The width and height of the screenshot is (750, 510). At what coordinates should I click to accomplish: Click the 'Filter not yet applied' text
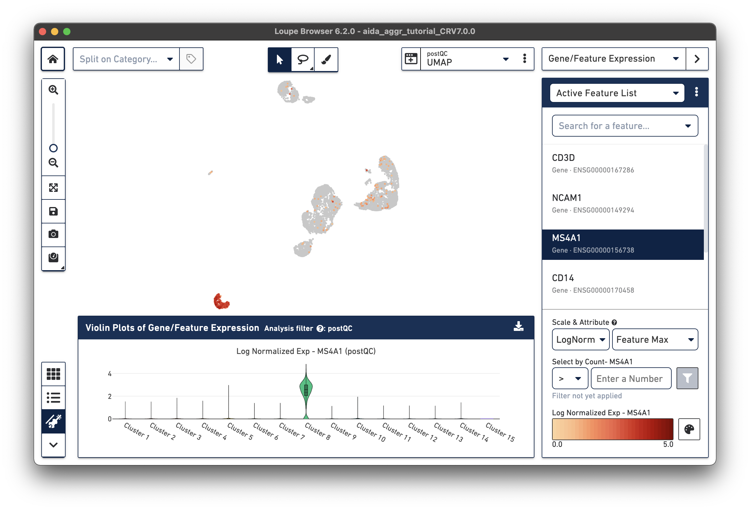pyautogui.click(x=586, y=396)
